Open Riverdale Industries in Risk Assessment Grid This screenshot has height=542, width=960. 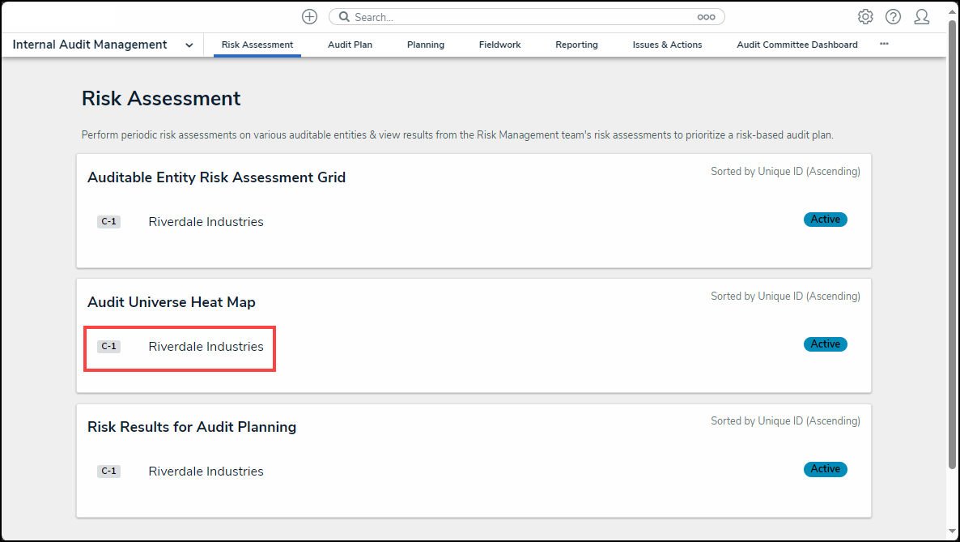[x=206, y=222]
